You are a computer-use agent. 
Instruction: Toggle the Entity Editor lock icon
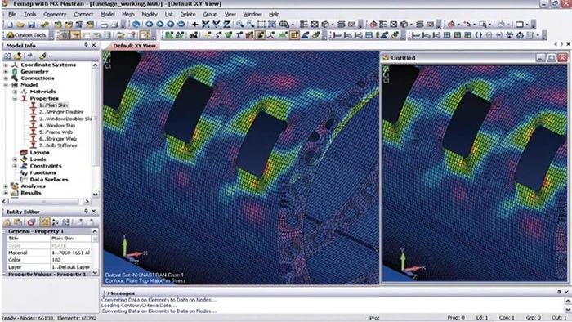click(7, 222)
